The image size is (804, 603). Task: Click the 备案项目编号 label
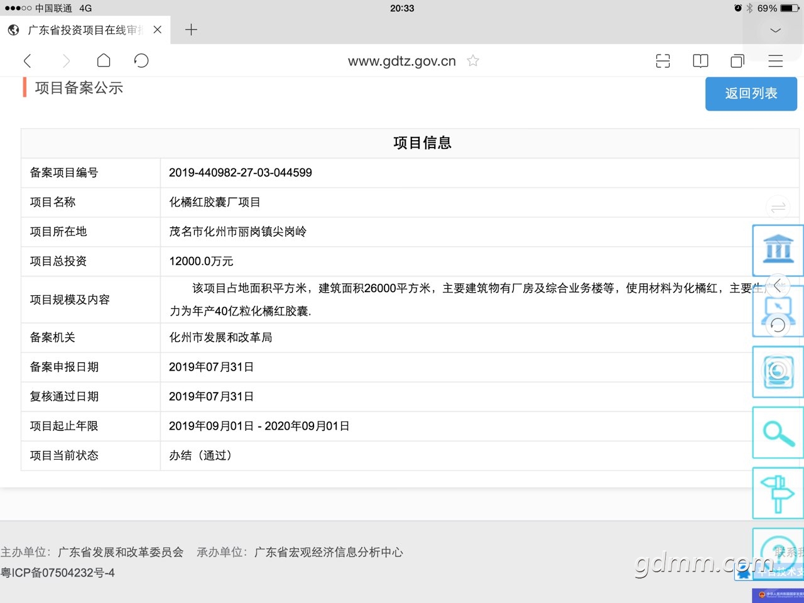(64, 173)
